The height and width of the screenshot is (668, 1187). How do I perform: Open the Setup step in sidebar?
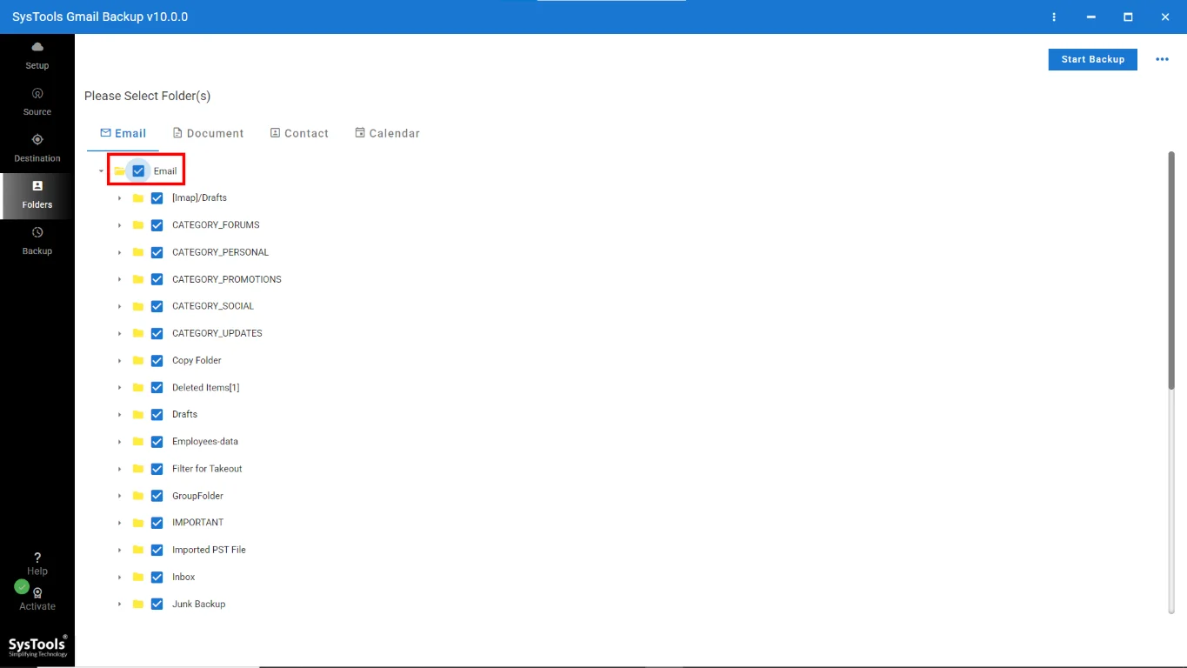pyautogui.click(x=37, y=56)
